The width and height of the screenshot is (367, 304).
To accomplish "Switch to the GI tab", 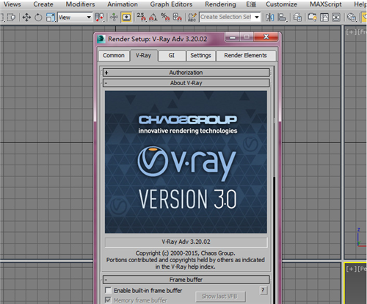I will coord(172,56).
